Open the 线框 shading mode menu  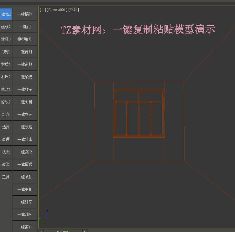click(x=74, y=9)
